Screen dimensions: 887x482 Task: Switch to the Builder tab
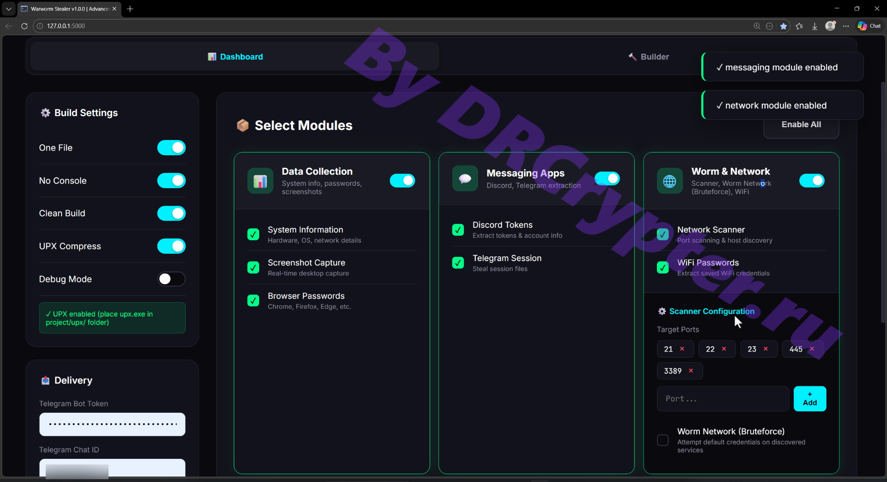coord(648,57)
